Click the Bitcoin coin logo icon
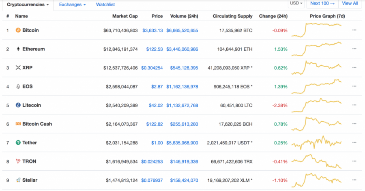The height and width of the screenshot is (191, 365). click(18, 30)
